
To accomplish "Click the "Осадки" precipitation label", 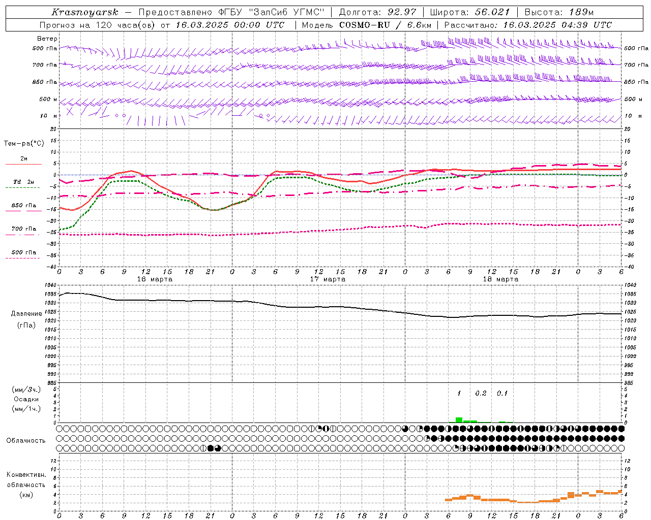I will point(26,399).
